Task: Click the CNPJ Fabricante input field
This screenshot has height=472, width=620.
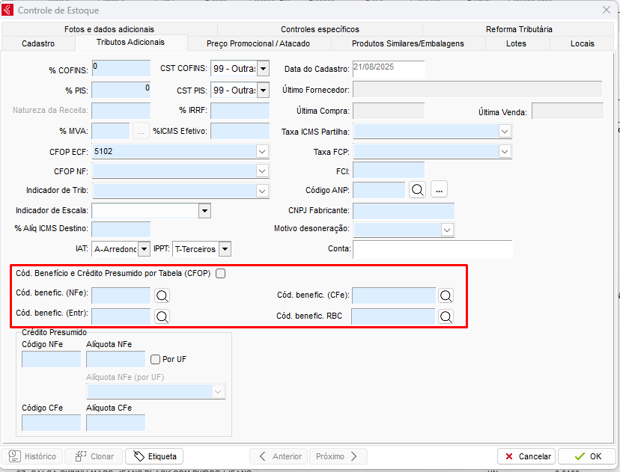Action: pos(403,211)
